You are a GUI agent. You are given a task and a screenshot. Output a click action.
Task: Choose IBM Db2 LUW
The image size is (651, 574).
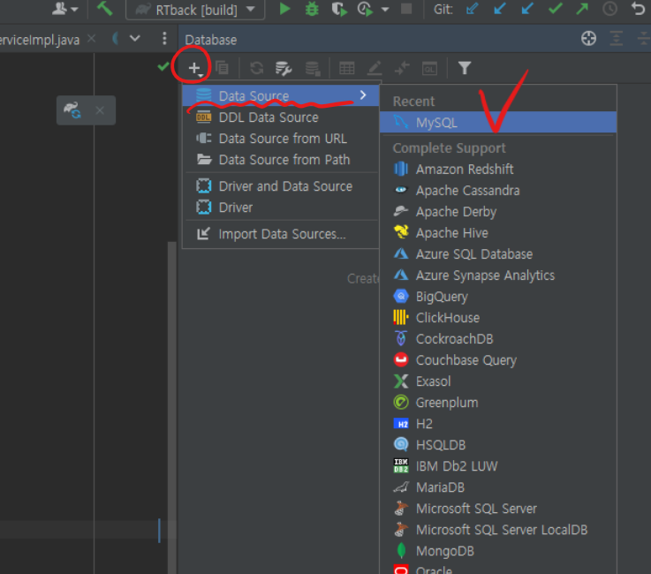tap(498, 466)
